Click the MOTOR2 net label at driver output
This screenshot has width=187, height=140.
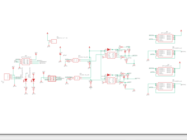pyautogui.click(x=137, y=78)
